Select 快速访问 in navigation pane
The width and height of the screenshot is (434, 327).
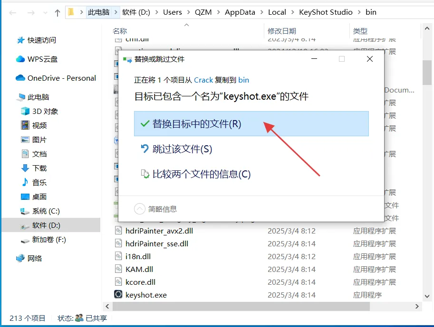coord(41,40)
